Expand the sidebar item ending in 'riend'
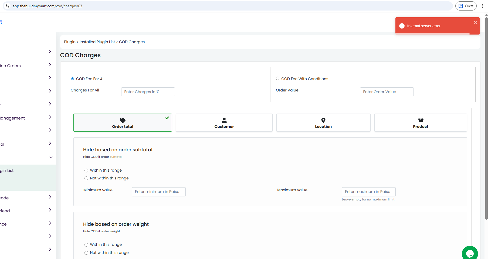The height and width of the screenshot is (259, 488). [x=50, y=210]
